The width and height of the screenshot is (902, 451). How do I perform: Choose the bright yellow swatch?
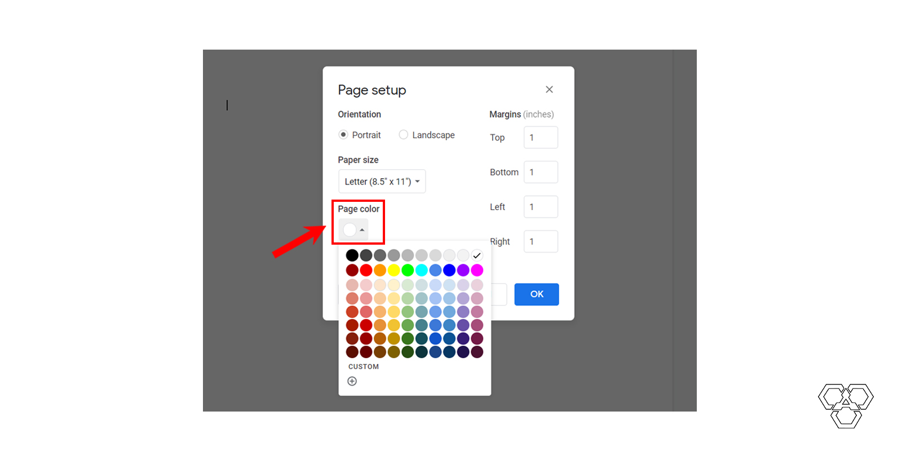tap(394, 270)
